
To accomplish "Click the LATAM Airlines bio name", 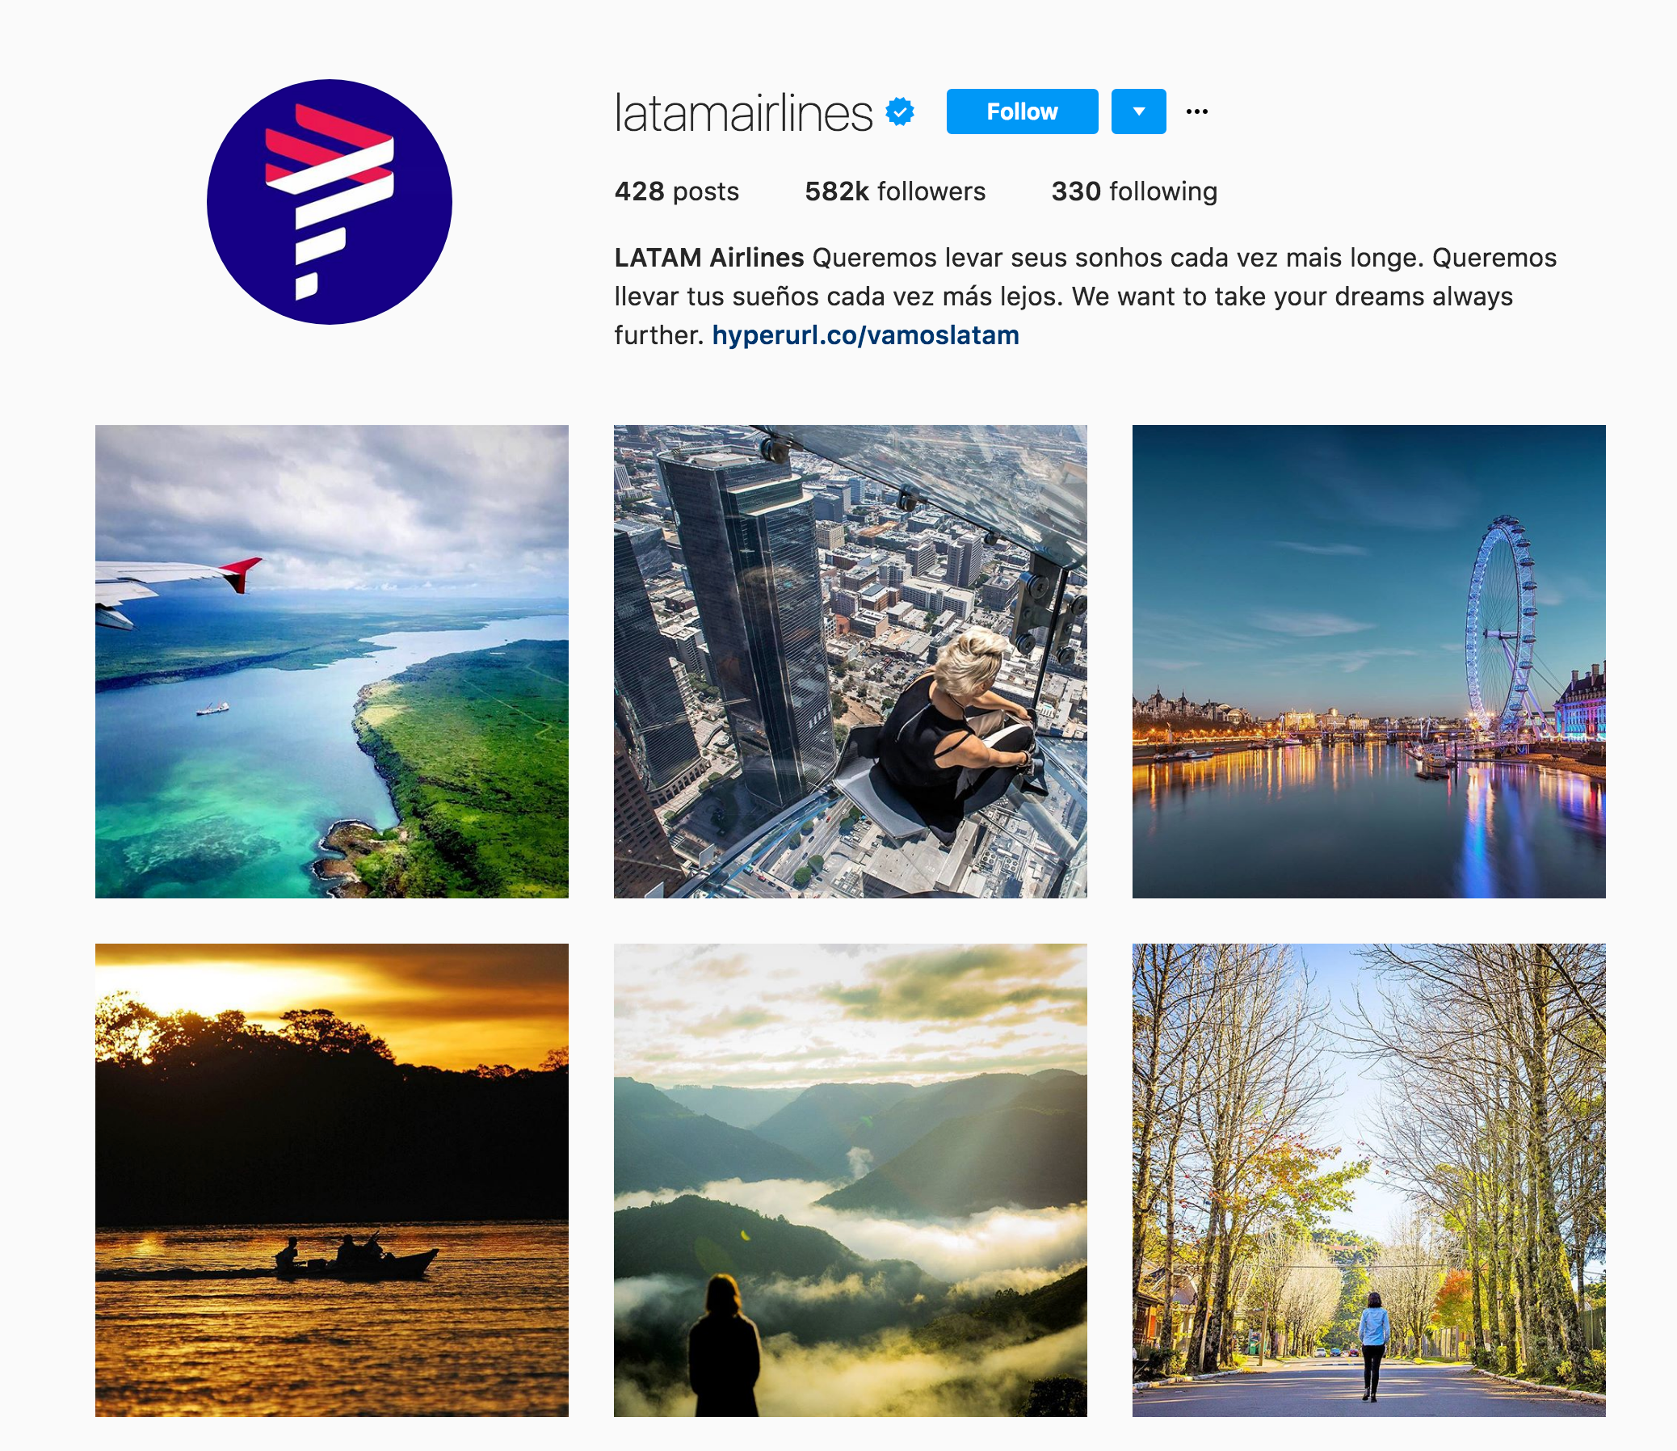I will 709,258.
